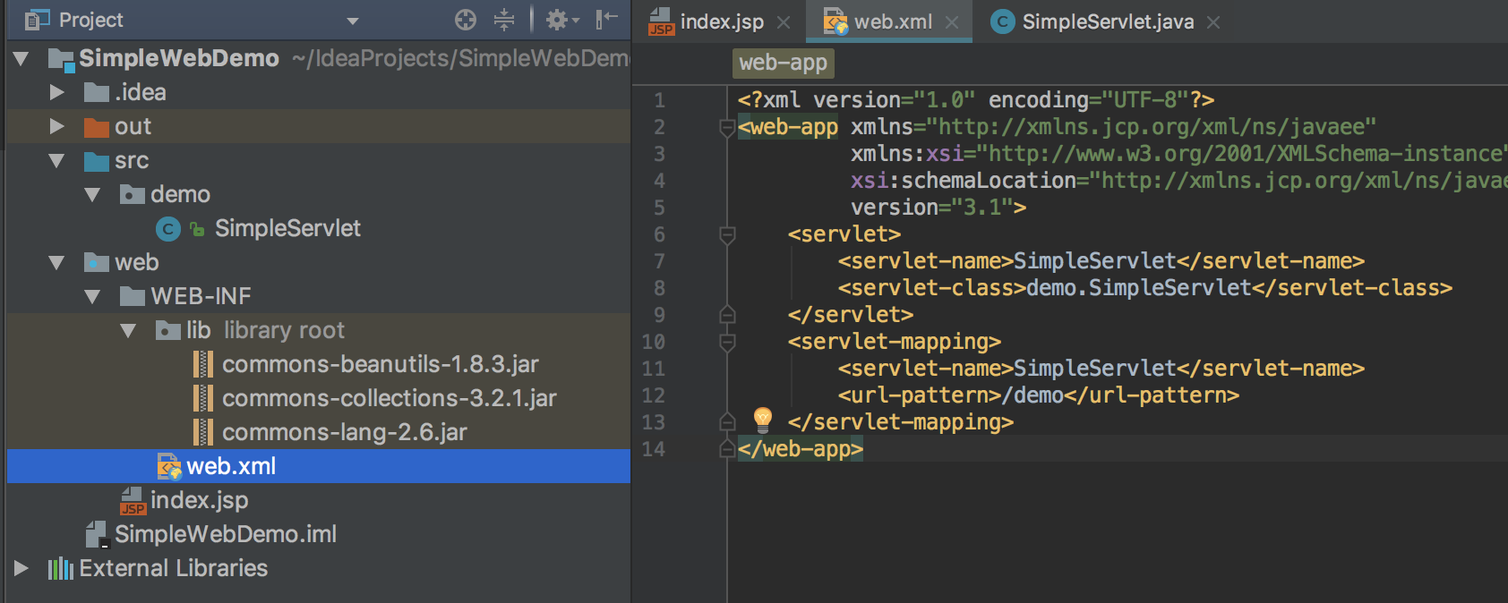1508x603 pixels.
Task: Click the SimpleServlet name on line 7
Action: (1094, 261)
